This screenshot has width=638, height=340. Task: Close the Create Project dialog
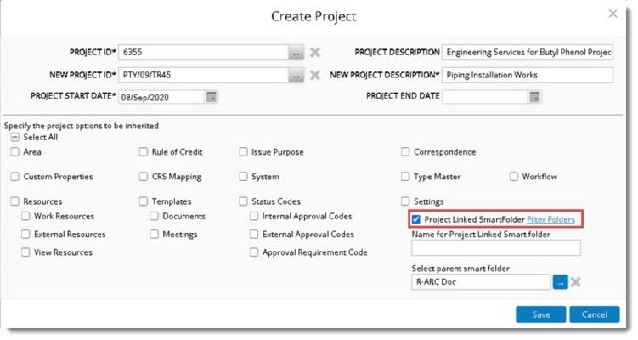613,14
